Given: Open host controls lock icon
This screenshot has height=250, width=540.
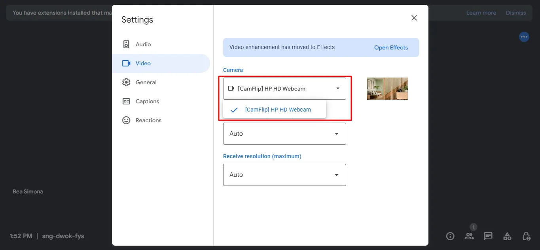Looking at the screenshot, I should point(526,236).
